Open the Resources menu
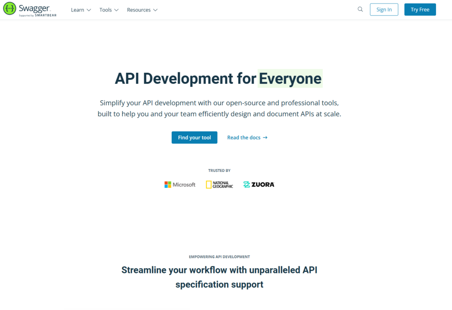This screenshot has height=310, width=452. 139,10
